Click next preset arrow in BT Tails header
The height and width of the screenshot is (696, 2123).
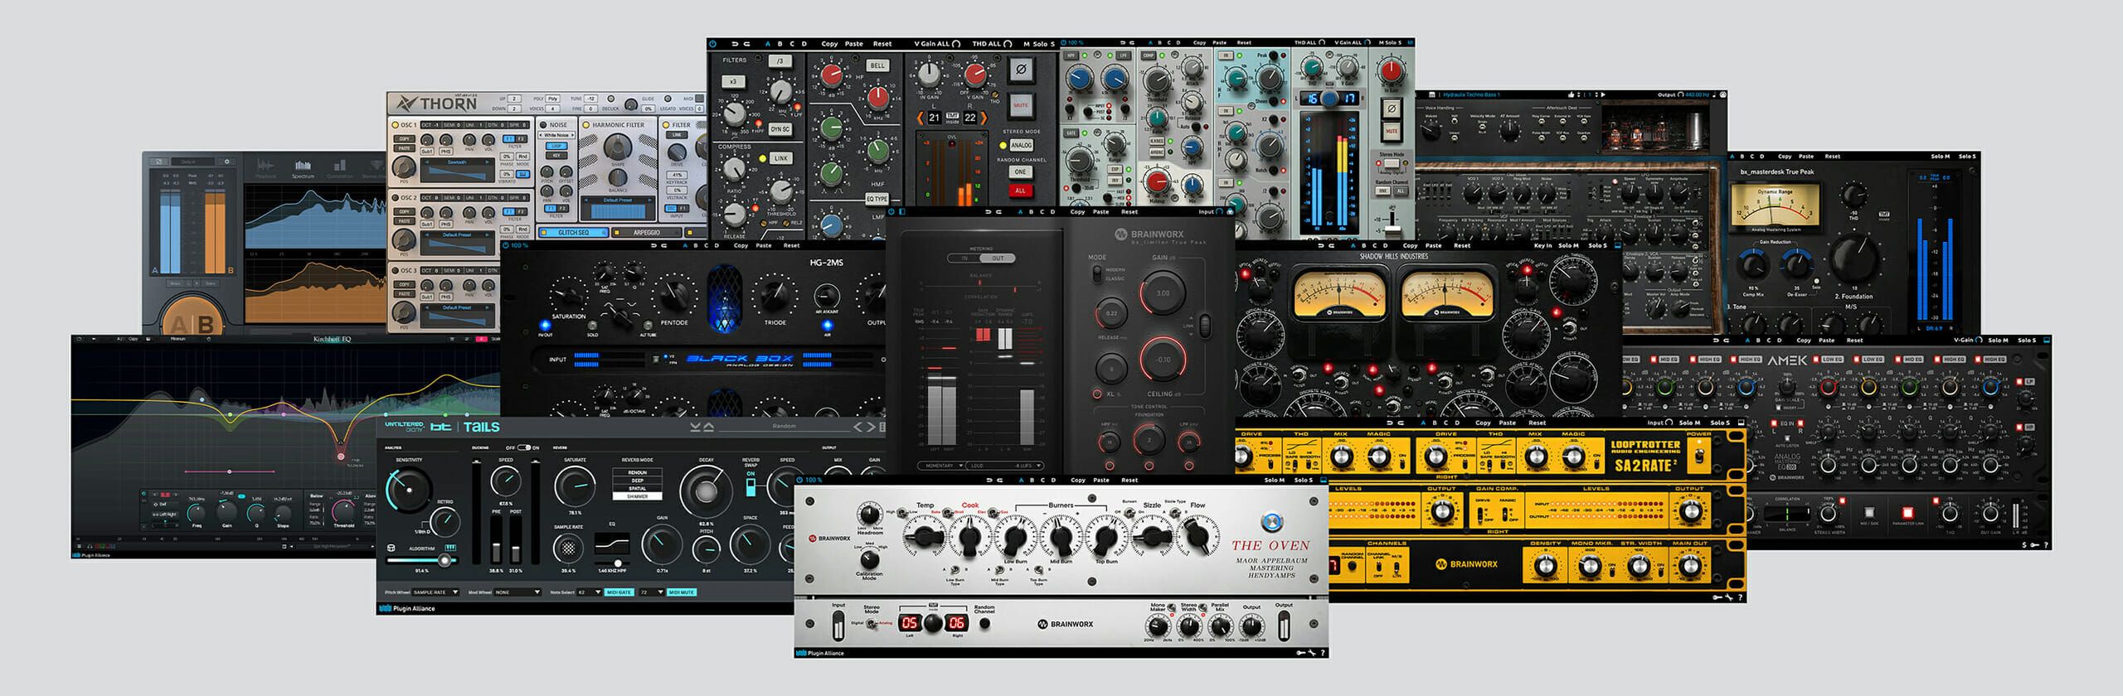871,427
